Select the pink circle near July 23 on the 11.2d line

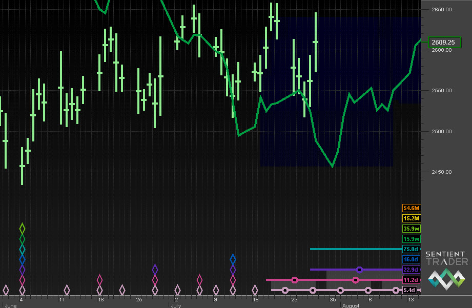coord(294,280)
